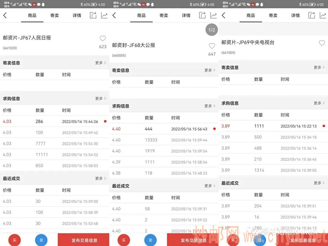The width and height of the screenshot is (328, 246).
Task: Tap the 1/2 image counter badge
Action: click(x=212, y=30)
